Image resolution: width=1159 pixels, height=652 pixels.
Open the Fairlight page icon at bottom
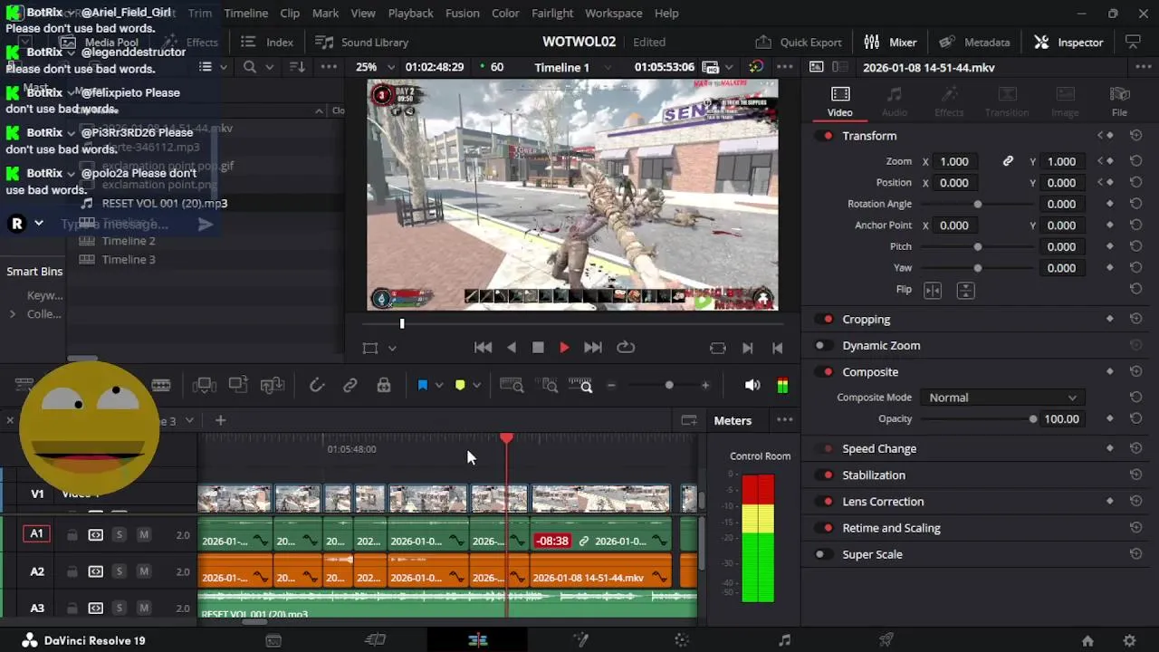pyautogui.click(x=784, y=640)
